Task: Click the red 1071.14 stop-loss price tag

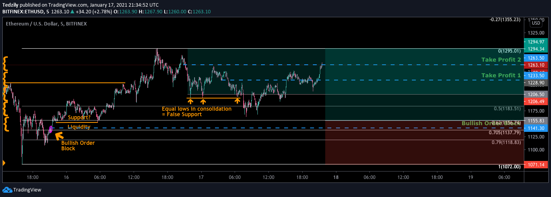Action: coord(536,164)
